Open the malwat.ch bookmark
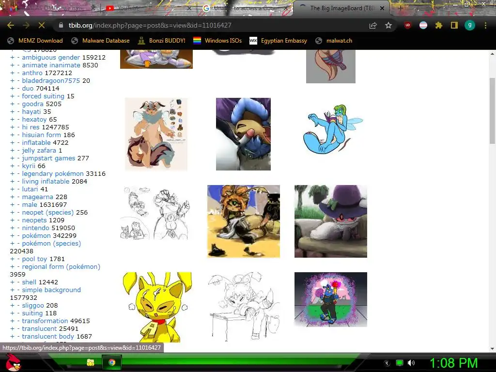 coord(334,41)
